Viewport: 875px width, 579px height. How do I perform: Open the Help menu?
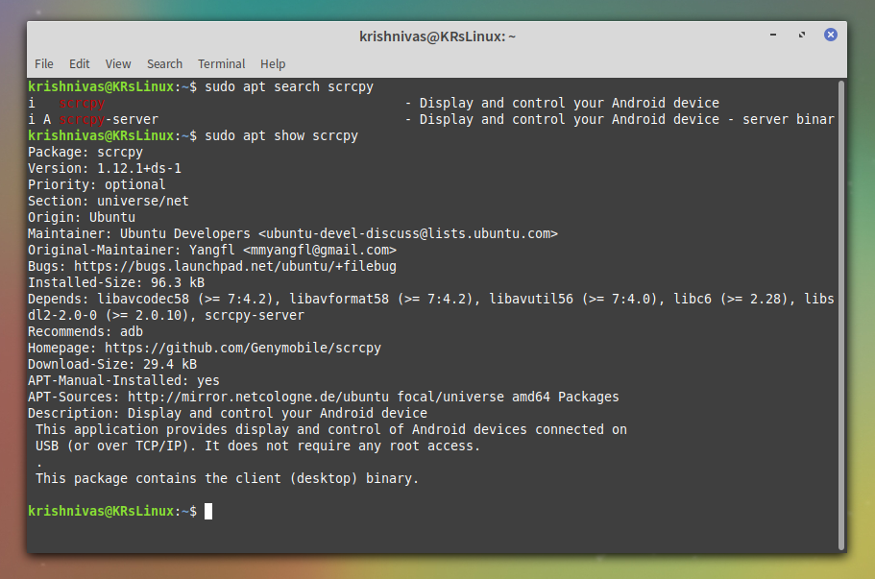click(273, 63)
